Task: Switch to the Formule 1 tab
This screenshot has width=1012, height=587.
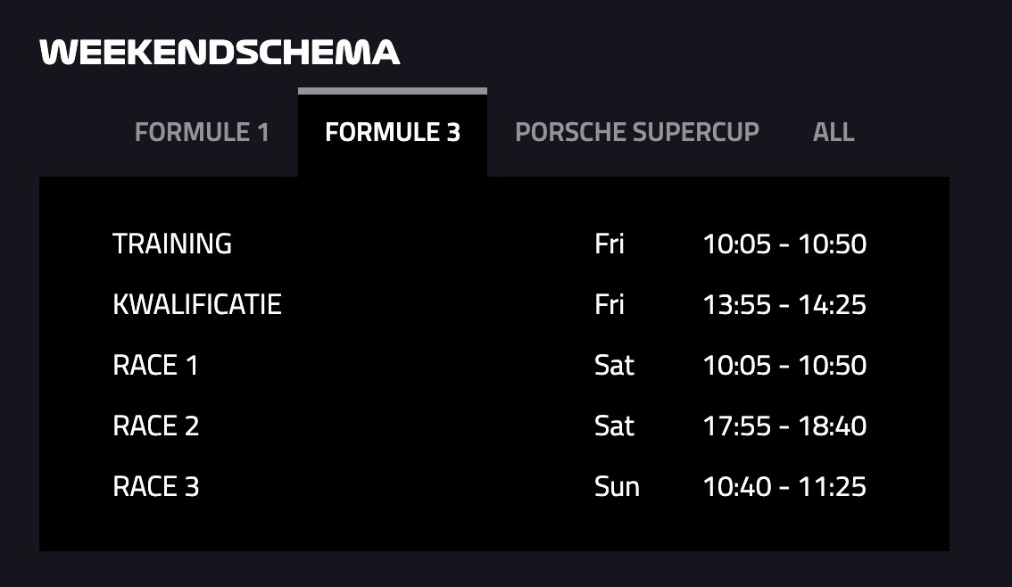Action: (202, 132)
